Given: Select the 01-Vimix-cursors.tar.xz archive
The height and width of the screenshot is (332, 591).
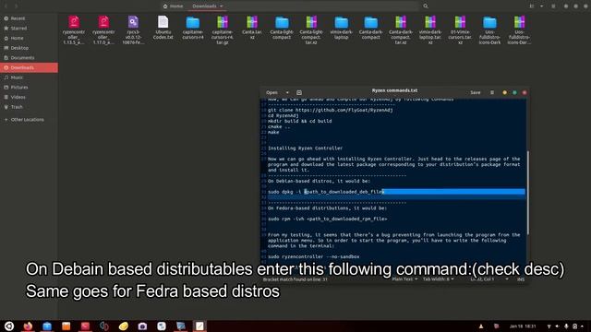Looking at the screenshot, I should pos(460,30).
